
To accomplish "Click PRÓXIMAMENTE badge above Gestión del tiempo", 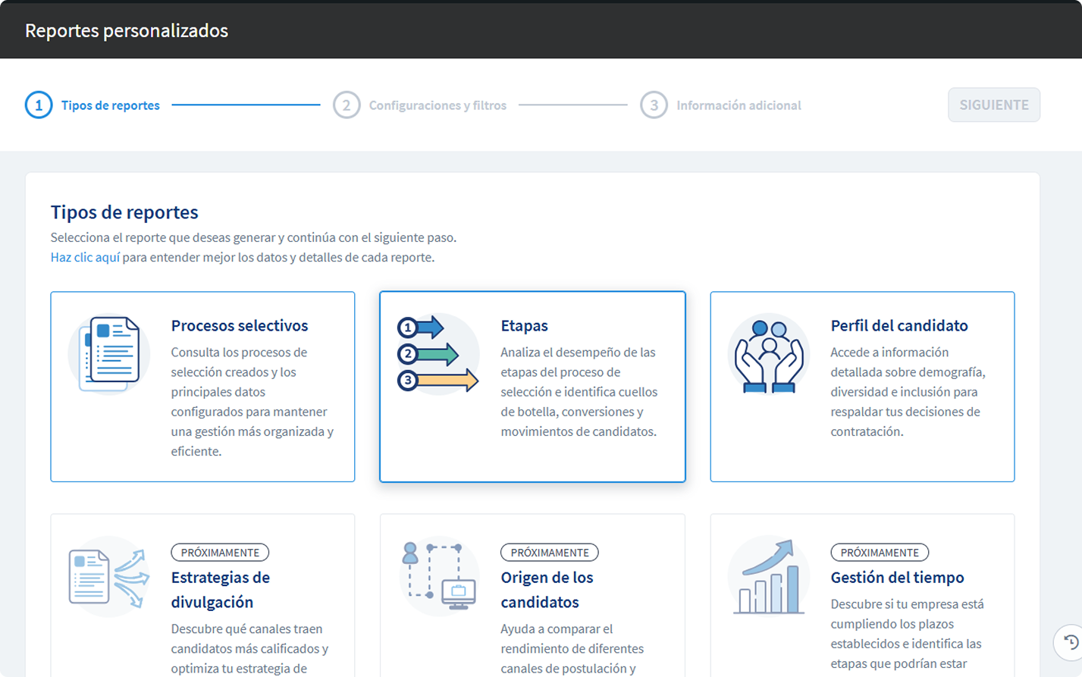I will point(880,553).
